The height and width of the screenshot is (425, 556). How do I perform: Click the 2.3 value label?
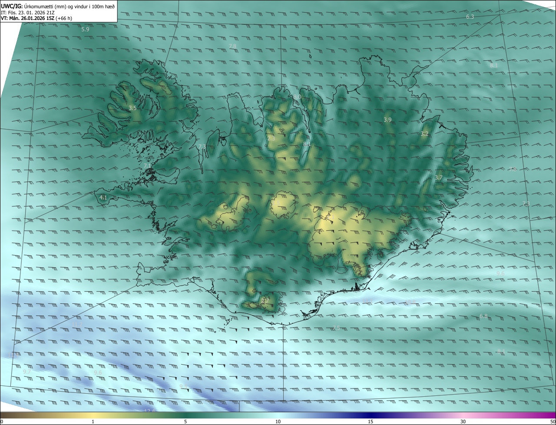pyautogui.click(x=271, y=138)
